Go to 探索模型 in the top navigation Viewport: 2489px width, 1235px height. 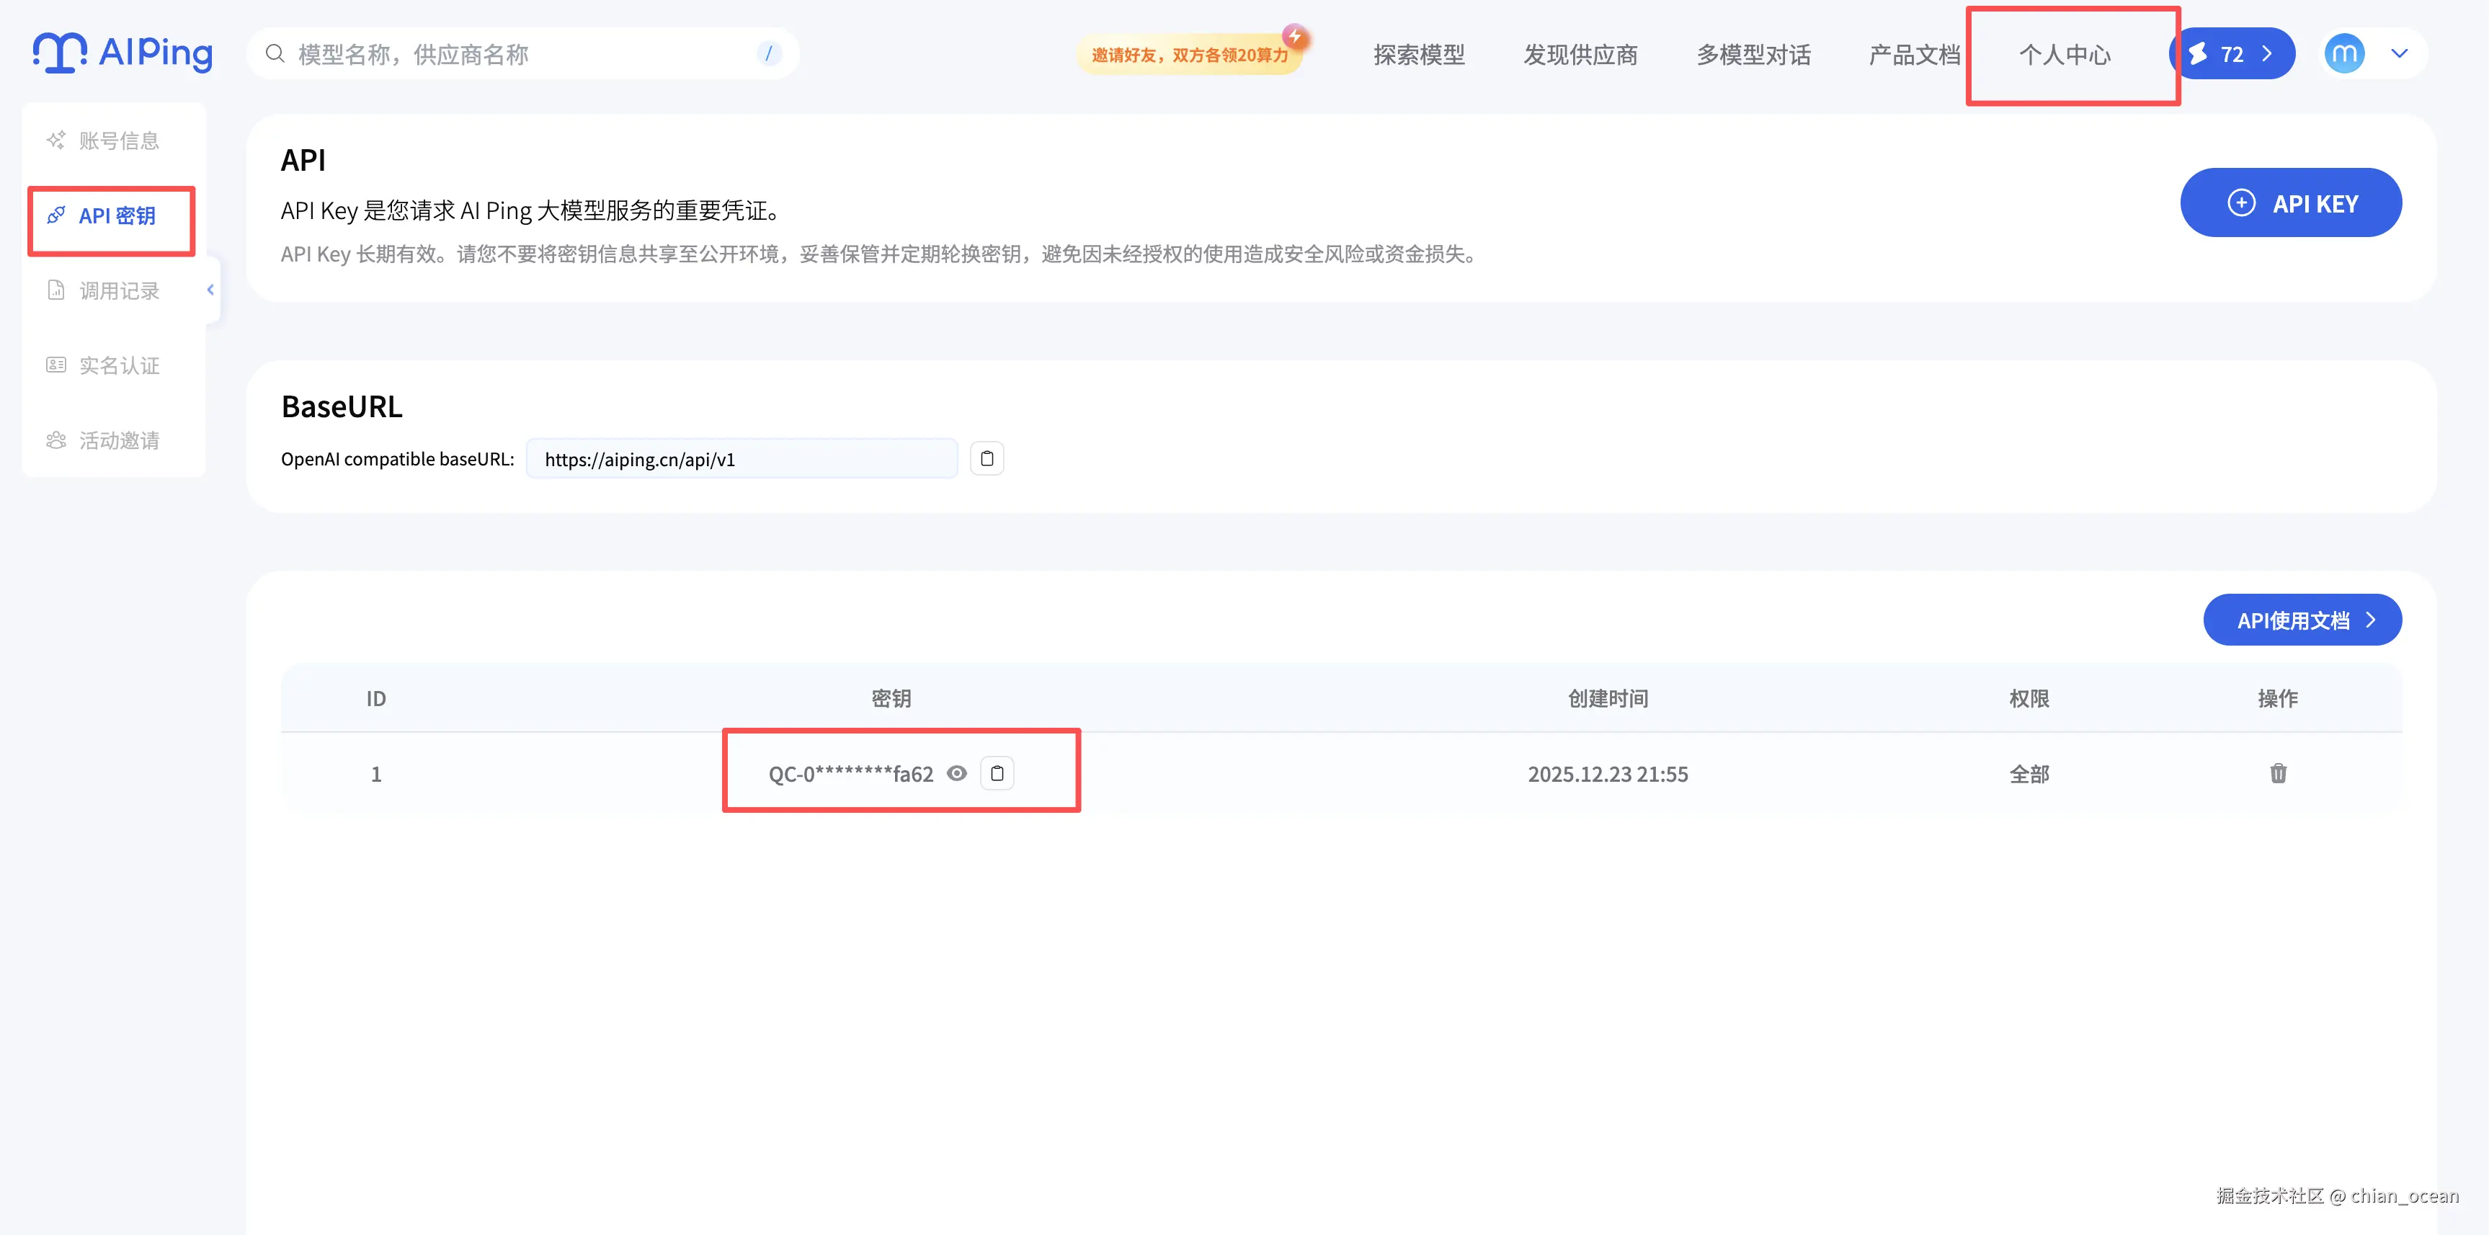pyautogui.click(x=1418, y=54)
